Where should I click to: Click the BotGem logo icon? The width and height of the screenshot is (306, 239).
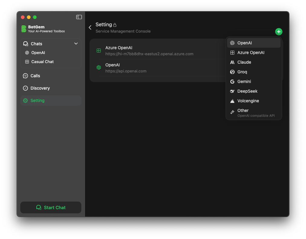coord(24,29)
